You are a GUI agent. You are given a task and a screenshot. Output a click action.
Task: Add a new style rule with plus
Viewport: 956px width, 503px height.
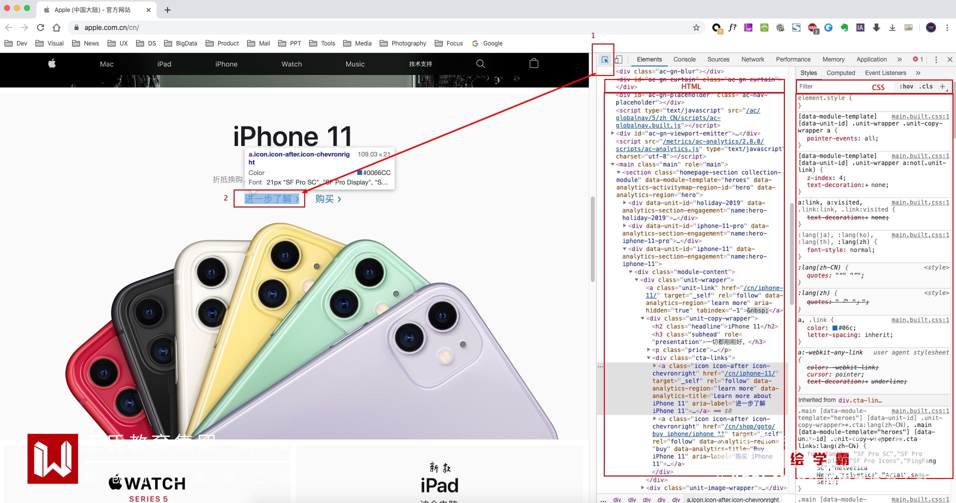[x=943, y=86]
